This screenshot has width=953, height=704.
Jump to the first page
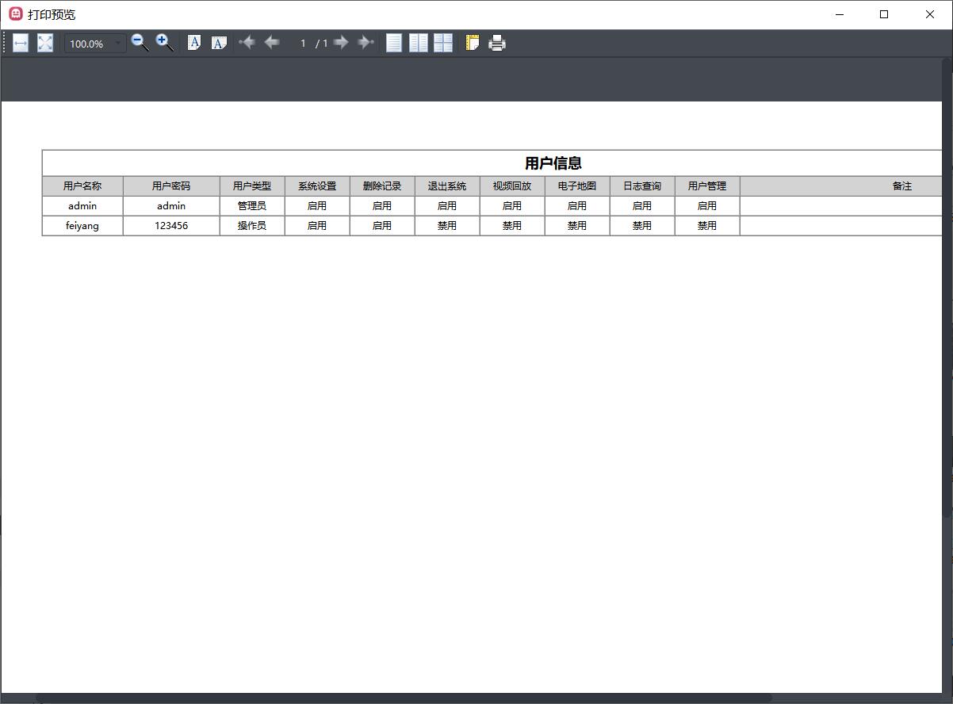point(247,43)
